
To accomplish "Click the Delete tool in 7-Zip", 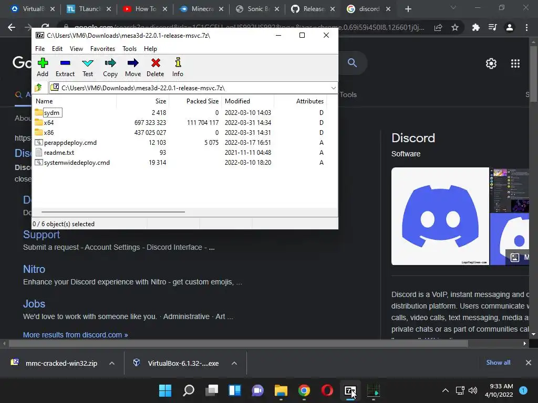I will point(156,67).
